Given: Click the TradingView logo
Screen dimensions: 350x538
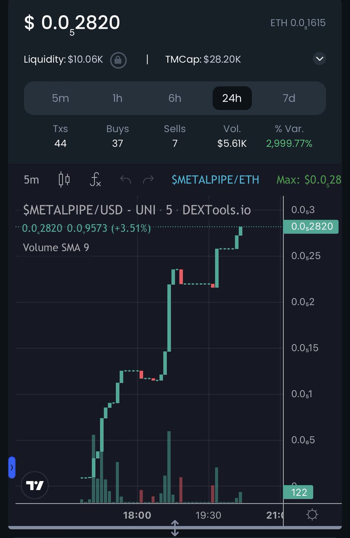Looking at the screenshot, I should coord(35,486).
